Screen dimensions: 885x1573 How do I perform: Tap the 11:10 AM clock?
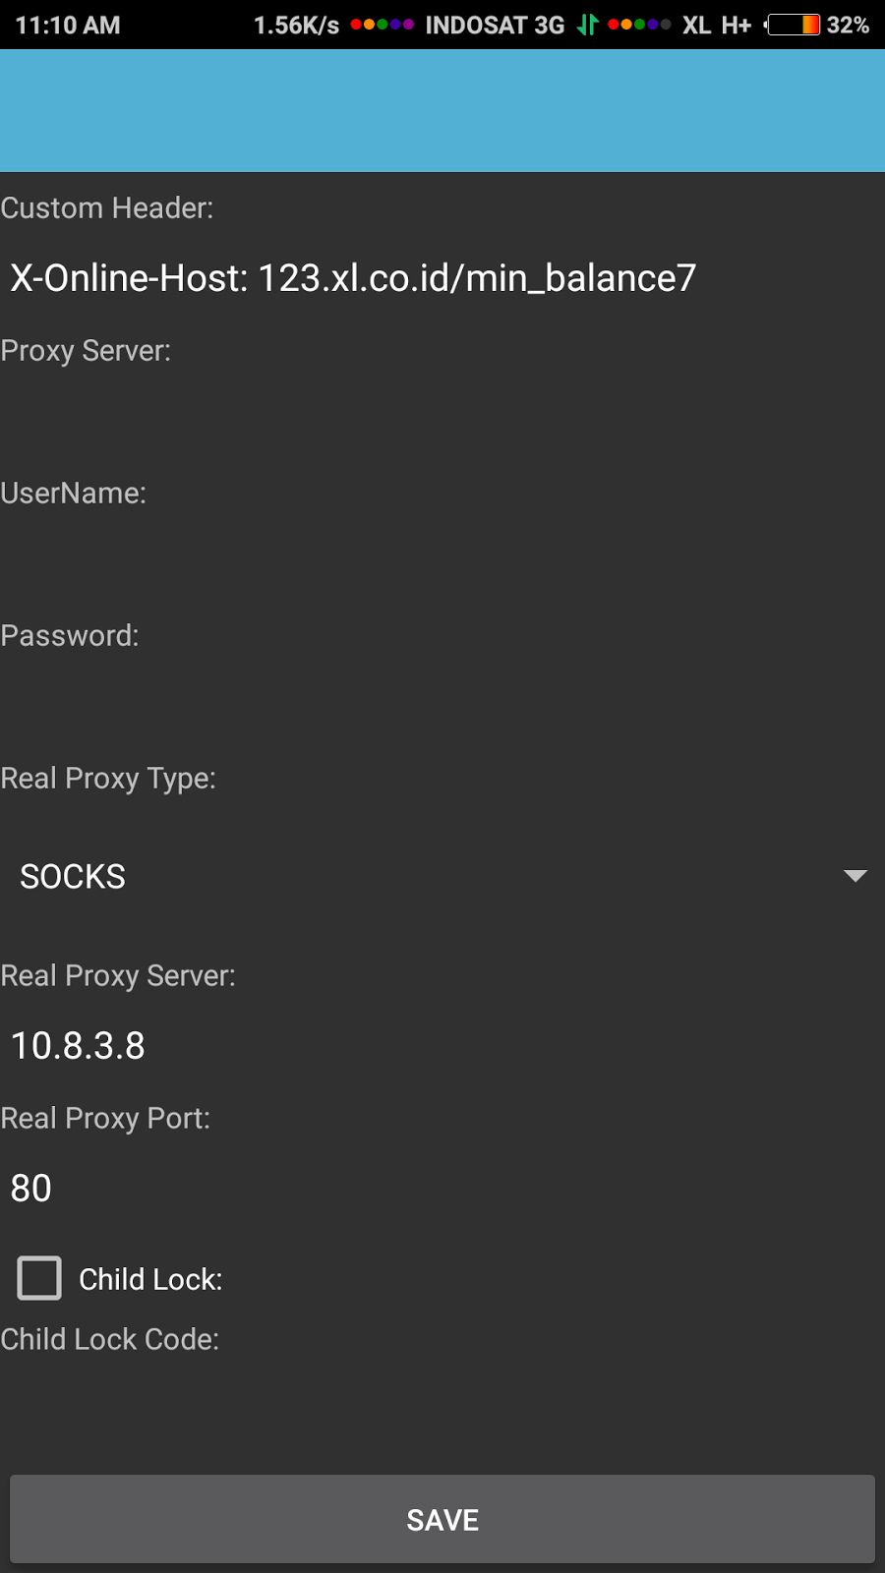click(68, 25)
